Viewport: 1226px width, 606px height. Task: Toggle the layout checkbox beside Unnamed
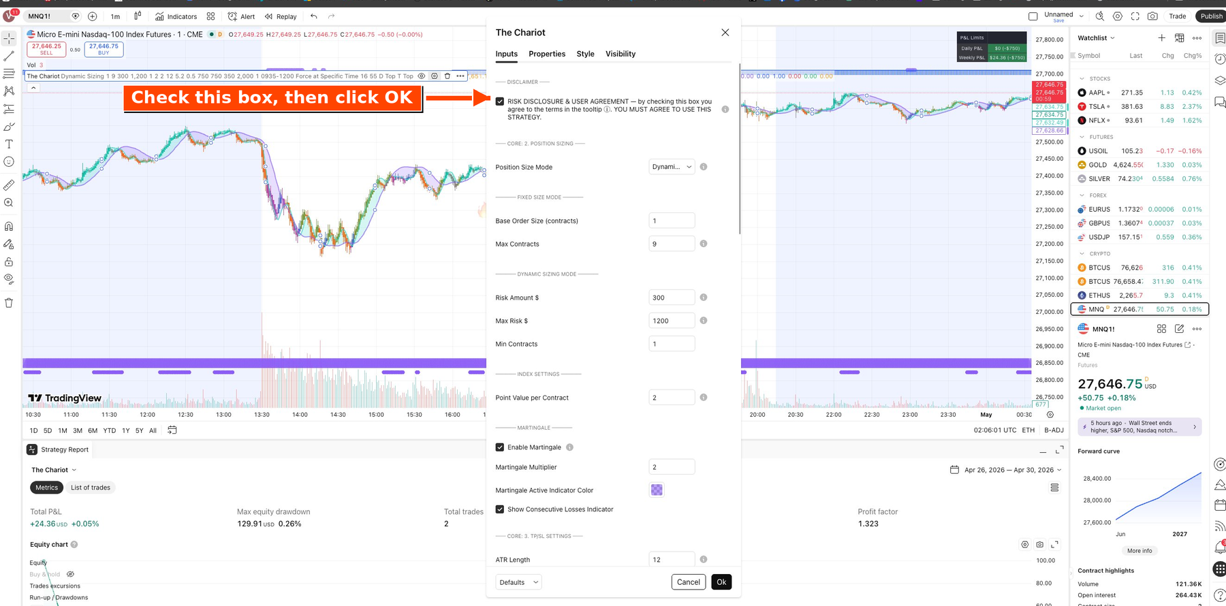pyautogui.click(x=1033, y=16)
